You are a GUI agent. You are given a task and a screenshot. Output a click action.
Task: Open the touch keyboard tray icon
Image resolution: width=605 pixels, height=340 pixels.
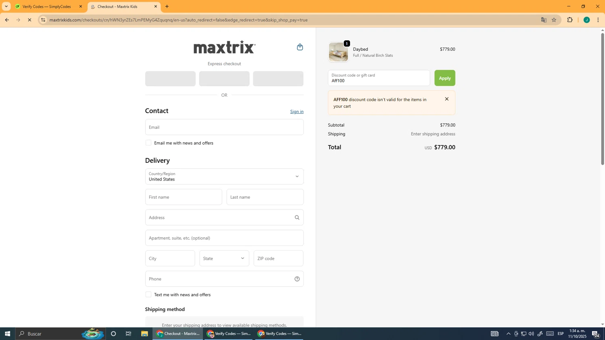[x=550, y=334]
